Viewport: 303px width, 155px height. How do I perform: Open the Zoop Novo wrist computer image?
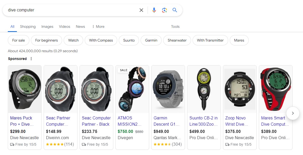(x=240, y=89)
